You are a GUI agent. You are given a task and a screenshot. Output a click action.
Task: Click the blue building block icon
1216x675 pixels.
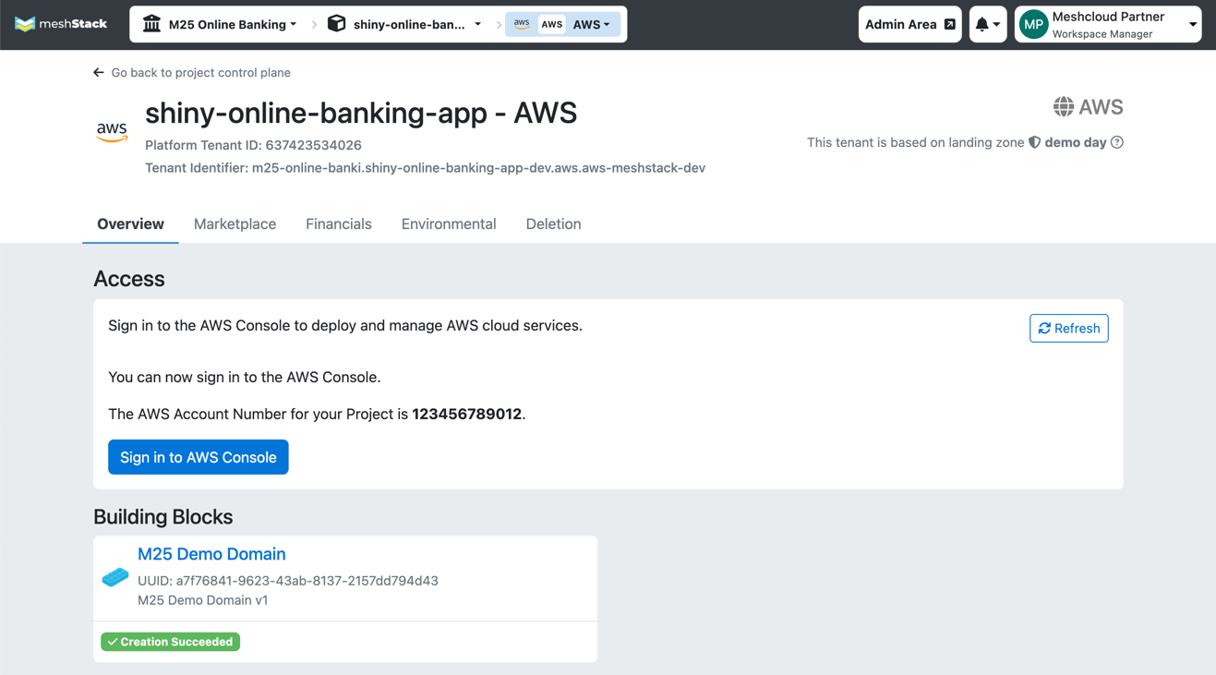tap(115, 577)
